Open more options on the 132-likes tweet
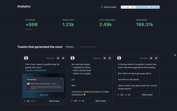This screenshot has height=111, width=177. [x=156, y=95]
